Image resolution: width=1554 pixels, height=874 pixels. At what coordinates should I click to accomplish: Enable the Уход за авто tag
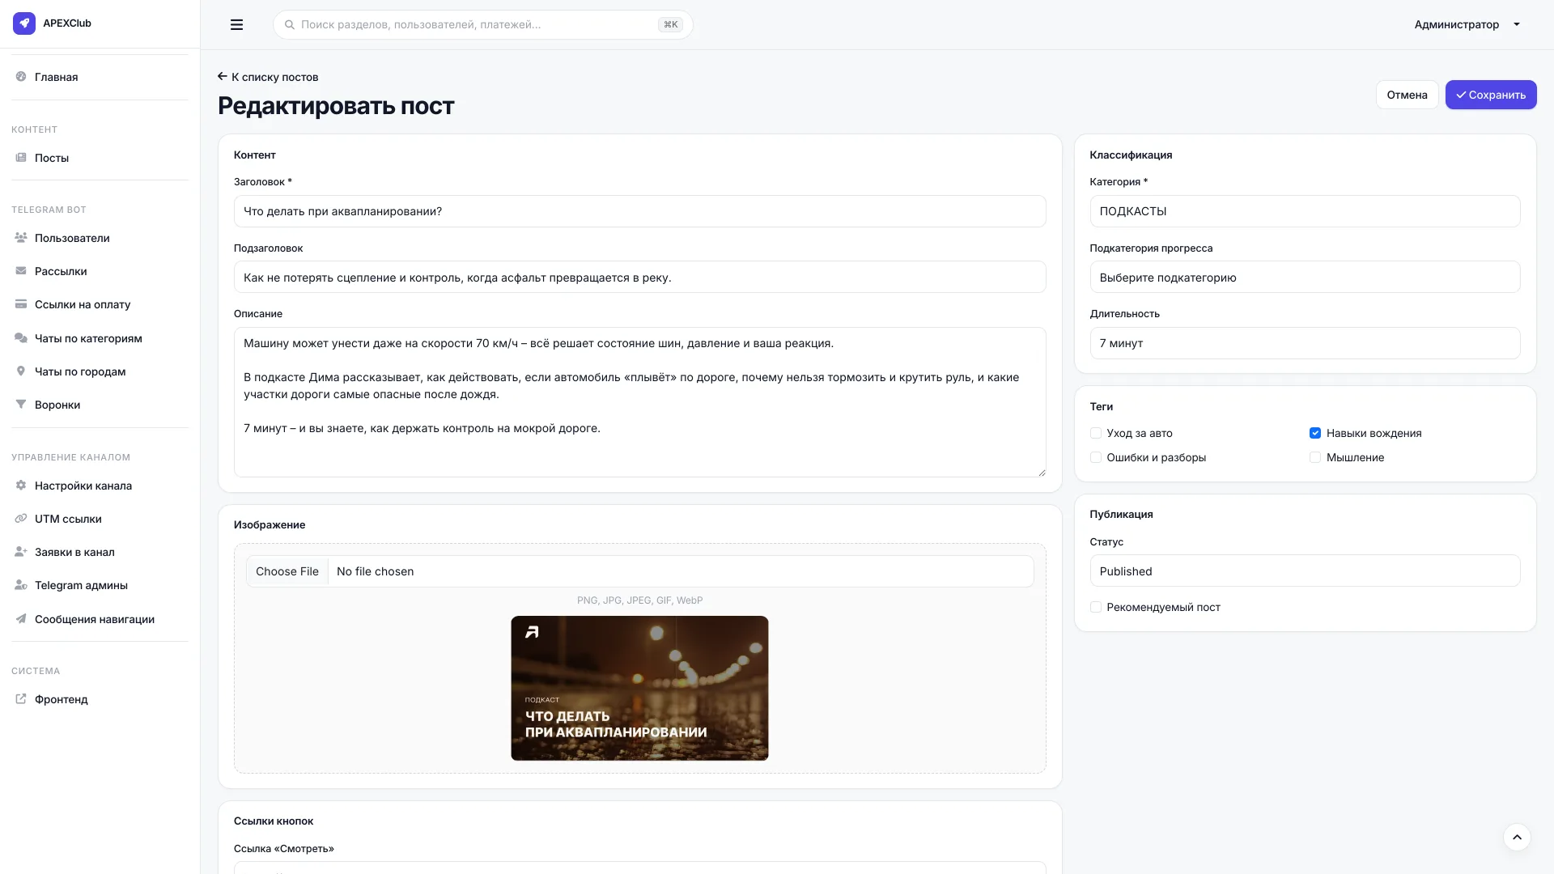[1095, 433]
